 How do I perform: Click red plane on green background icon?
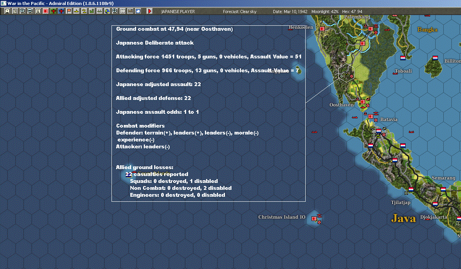click(53, 11)
